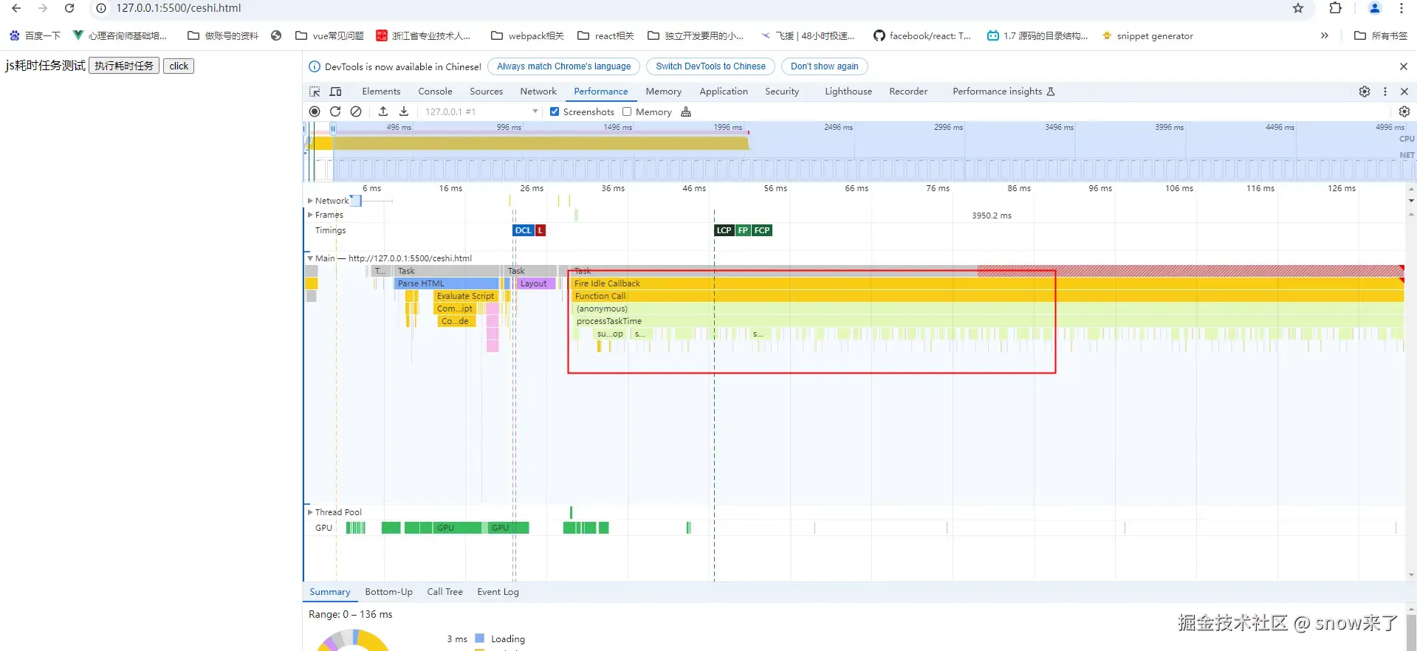
Task: Open the 所有书签 folder
Action: (x=1381, y=35)
